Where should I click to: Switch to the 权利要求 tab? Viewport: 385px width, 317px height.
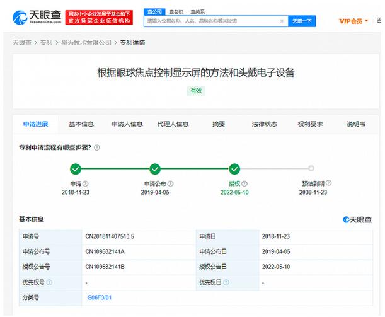coord(310,124)
